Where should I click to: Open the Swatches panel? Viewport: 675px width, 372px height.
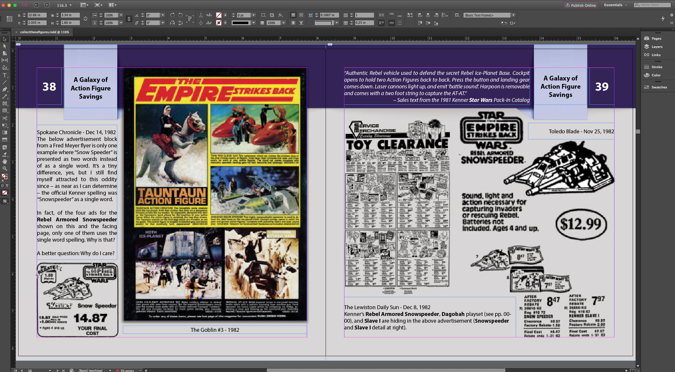tap(656, 87)
